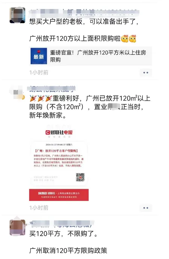The width and height of the screenshot is (169, 259).
Task: Tap the second poster's small avatar
Action: pyautogui.click(x=17, y=93)
